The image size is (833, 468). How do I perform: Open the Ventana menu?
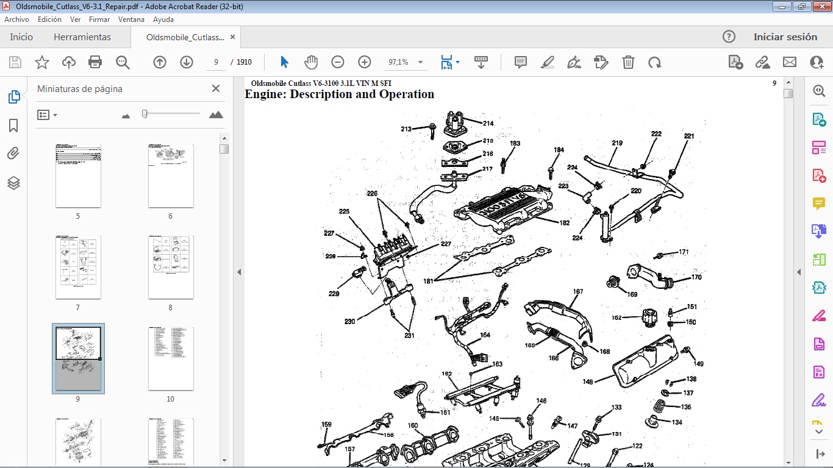[x=132, y=19]
